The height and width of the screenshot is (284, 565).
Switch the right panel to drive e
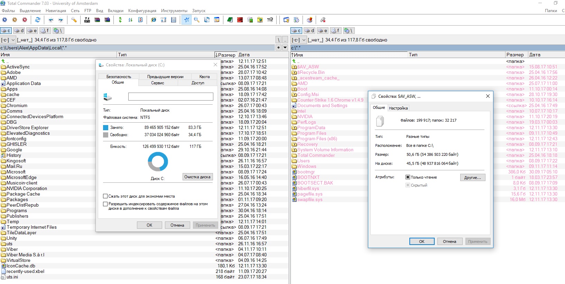click(x=323, y=31)
